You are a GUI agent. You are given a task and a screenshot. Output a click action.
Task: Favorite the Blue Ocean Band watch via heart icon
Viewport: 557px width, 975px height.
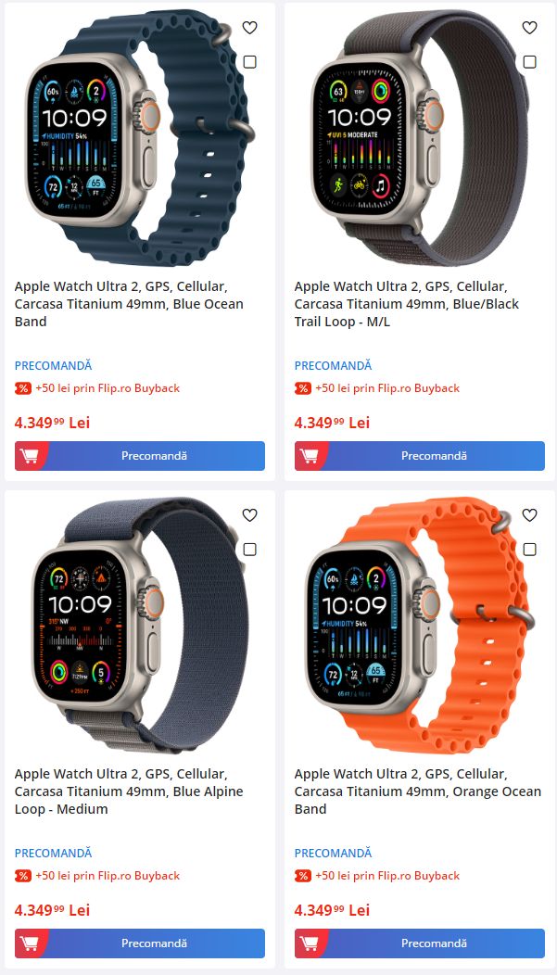(x=249, y=28)
